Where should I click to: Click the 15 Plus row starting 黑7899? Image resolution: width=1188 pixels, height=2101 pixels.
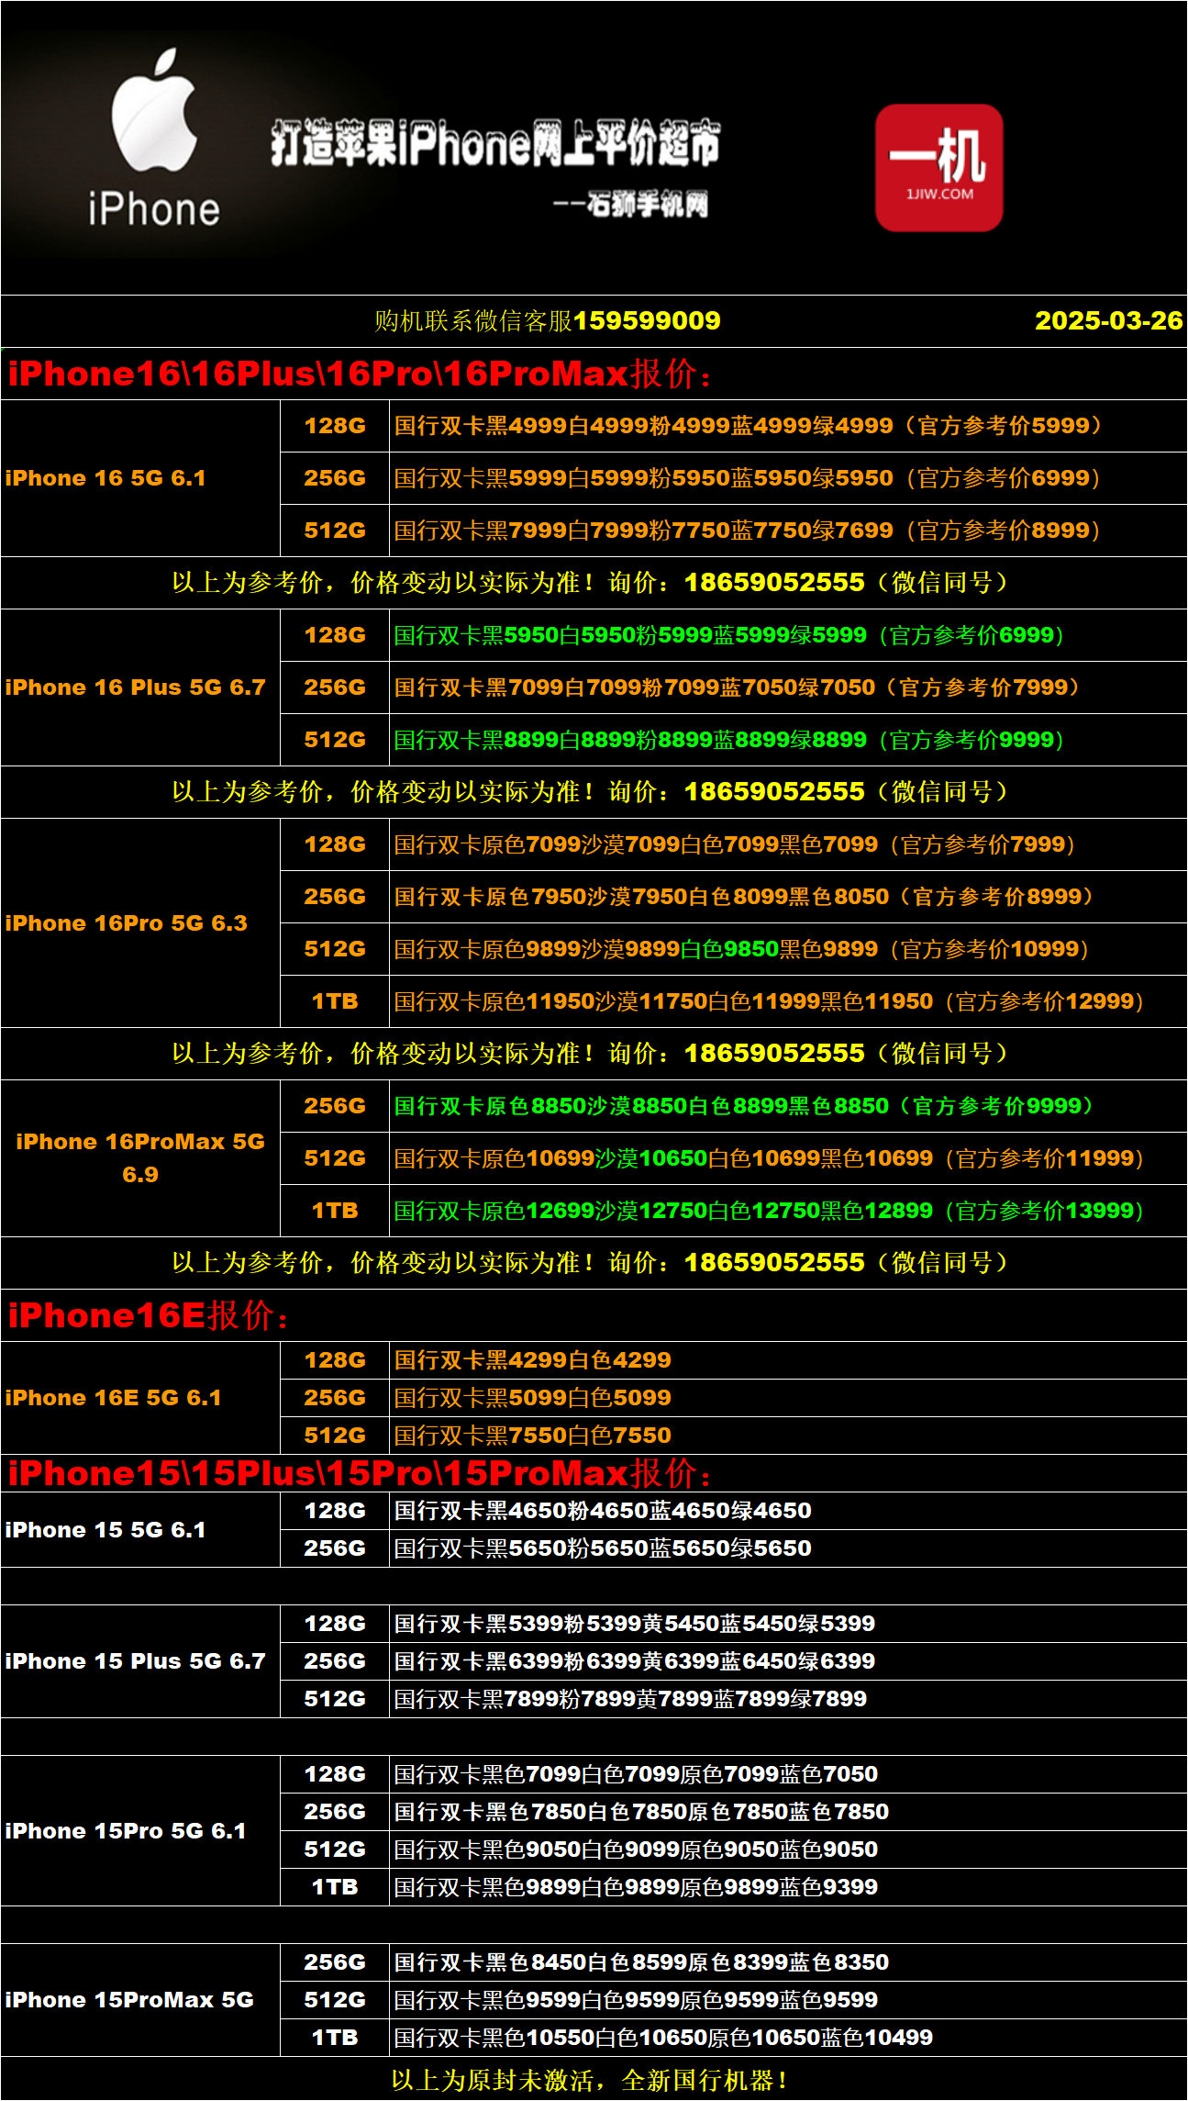(788, 1699)
